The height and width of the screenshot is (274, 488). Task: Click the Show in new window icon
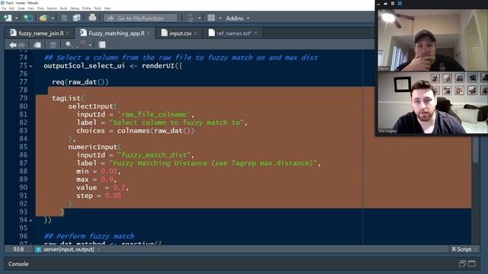tap(37, 45)
